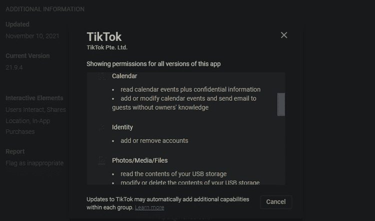Click the Identity permission icon
The width and height of the screenshot is (375, 221).
point(102,127)
